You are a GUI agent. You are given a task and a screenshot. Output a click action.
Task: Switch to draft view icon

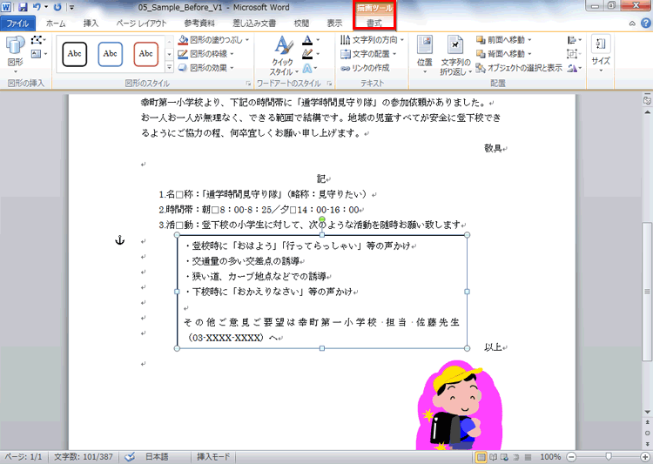point(528,457)
